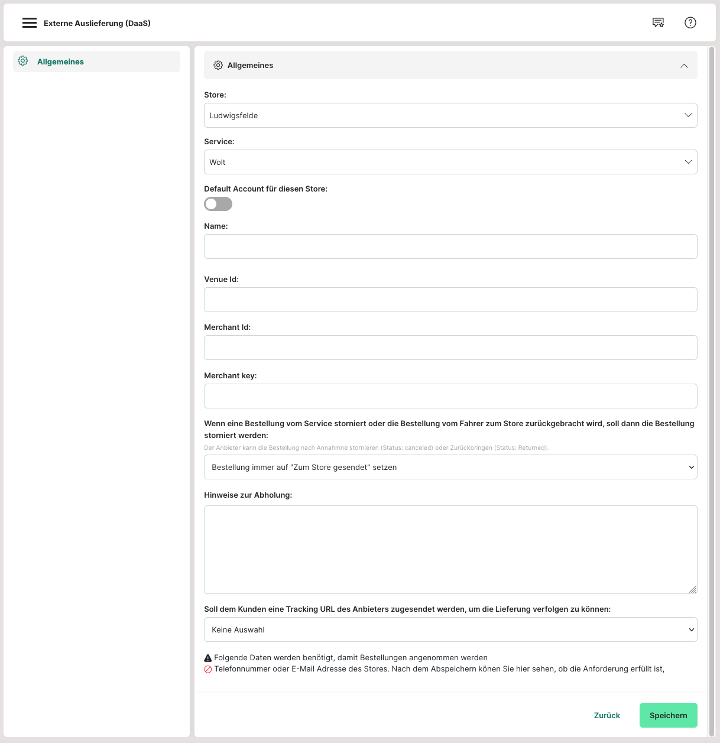Enable Default Account für diesen Store toggle
The height and width of the screenshot is (743, 720).
[x=218, y=204]
